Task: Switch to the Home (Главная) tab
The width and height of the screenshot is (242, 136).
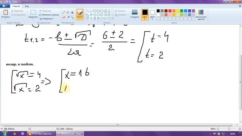Action: coord(16,6)
